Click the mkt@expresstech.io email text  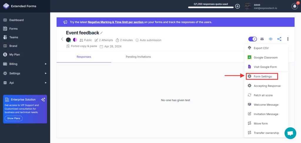click(x=265, y=8)
